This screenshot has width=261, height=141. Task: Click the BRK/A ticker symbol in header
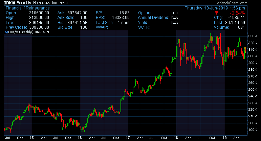coord(9,3)
